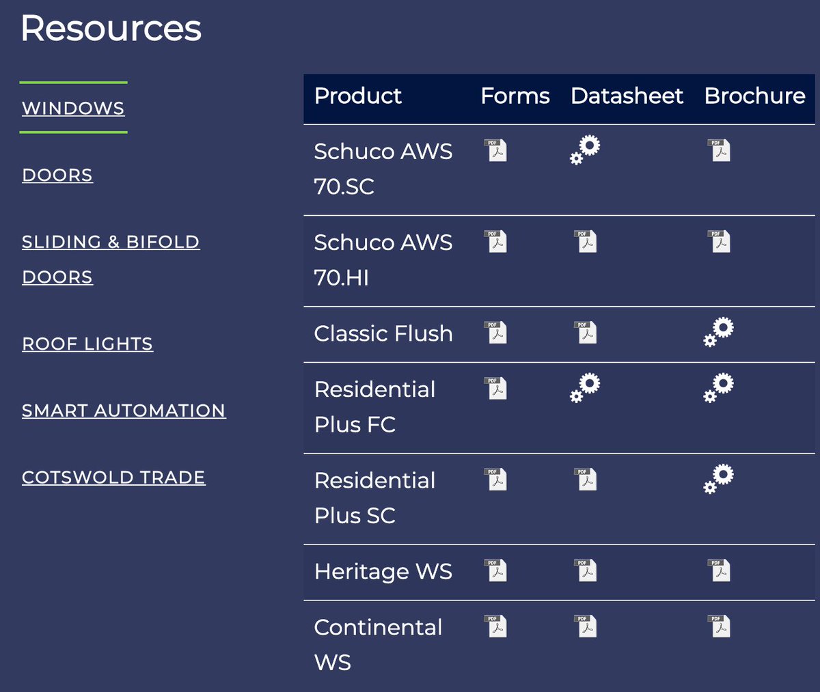This screenshot has height=692, width=820.
Task: Open Datasheet PDF for Continental WS
Action: 585,626
